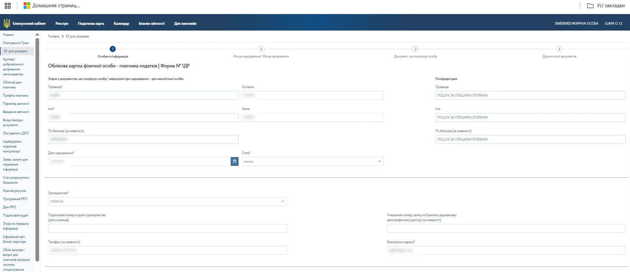This screenshot has width=630, height=272.
Task: Select ЕК для громадян sidebar item
Action: 17,51
